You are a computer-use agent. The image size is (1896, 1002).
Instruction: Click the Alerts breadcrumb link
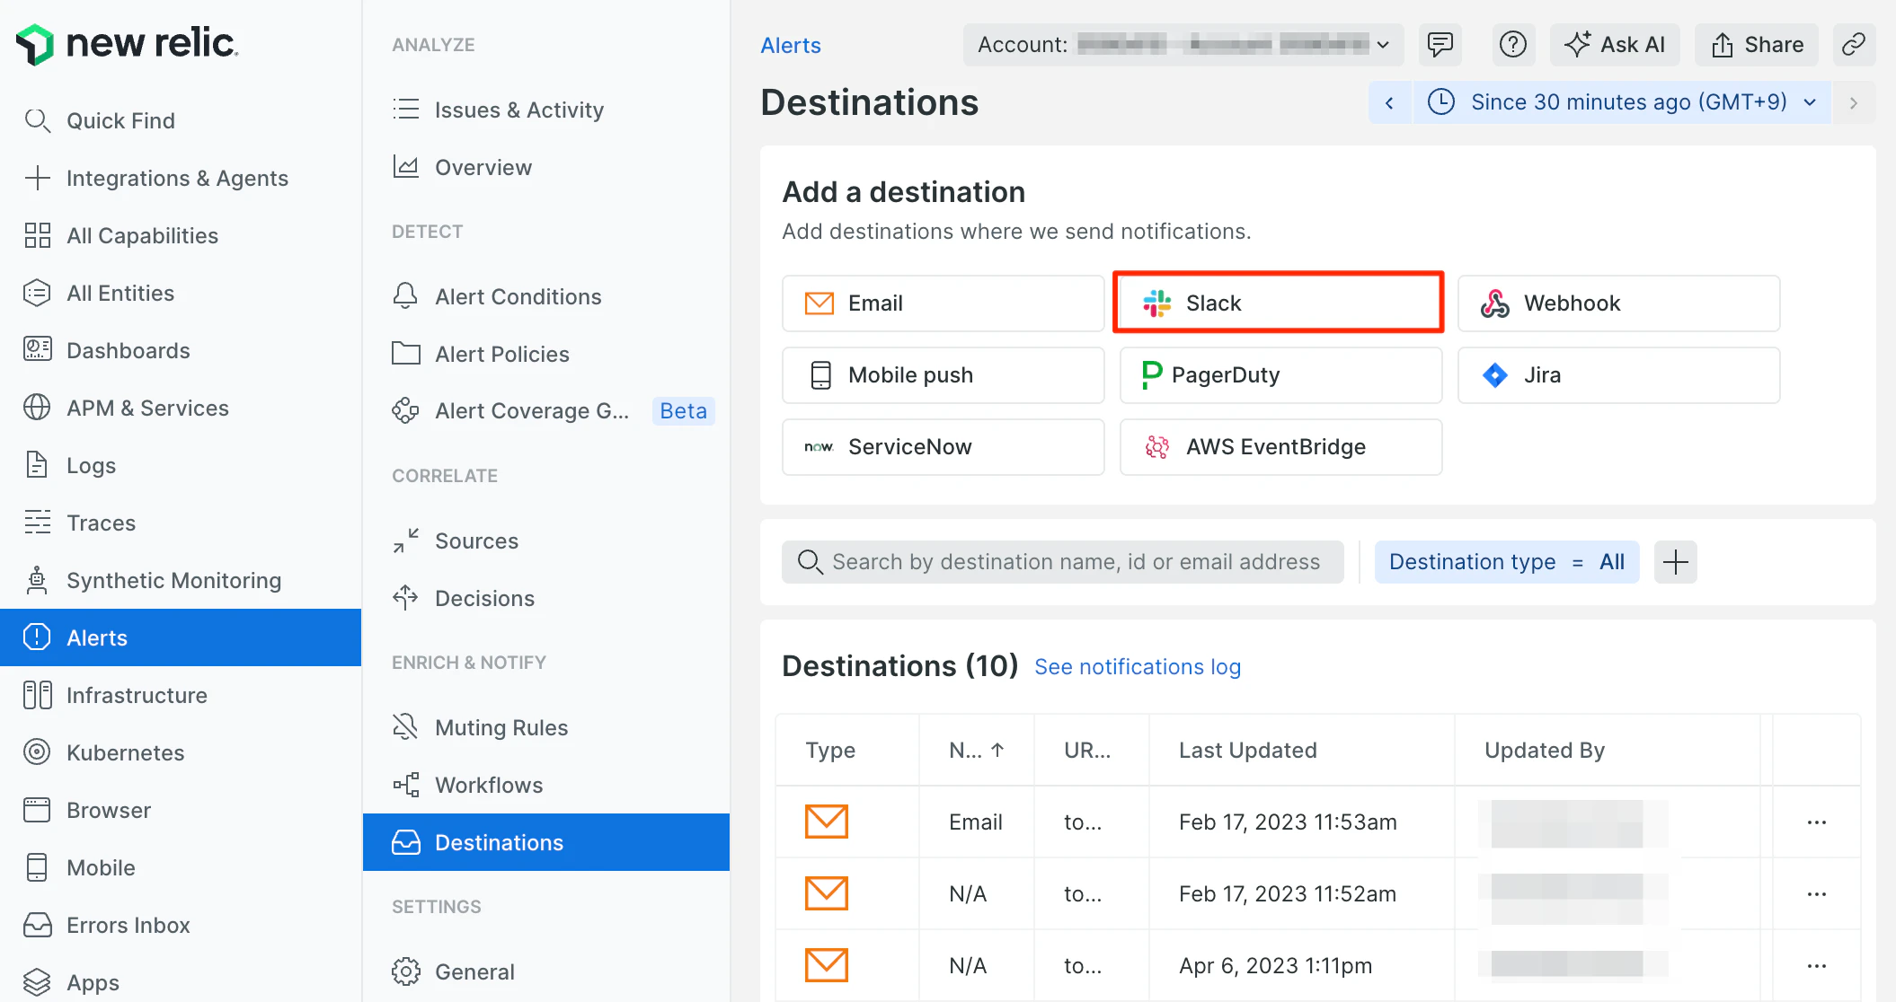click(791, 45)
